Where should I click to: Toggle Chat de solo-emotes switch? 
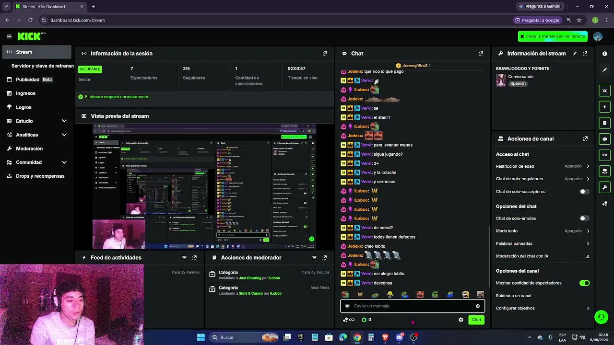tap(584, 218)
